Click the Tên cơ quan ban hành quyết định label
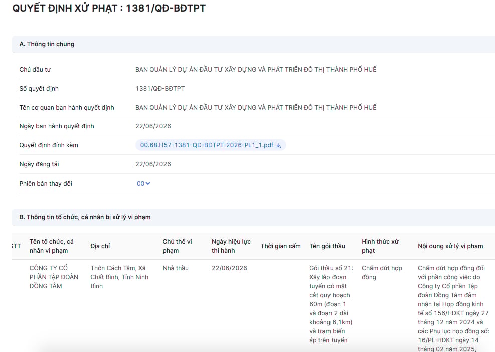This screenshot has width=495, height=352. pyautogui.click(x=67, y=108)
